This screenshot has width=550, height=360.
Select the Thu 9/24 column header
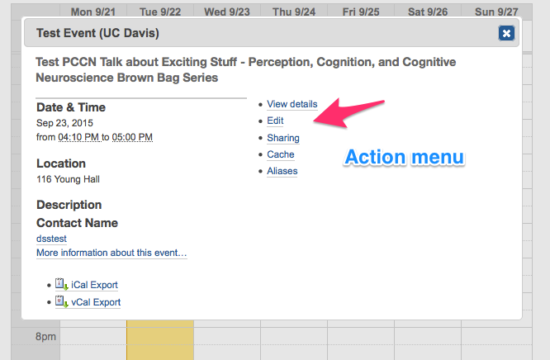pyautogui.click(x=294, y=12)
